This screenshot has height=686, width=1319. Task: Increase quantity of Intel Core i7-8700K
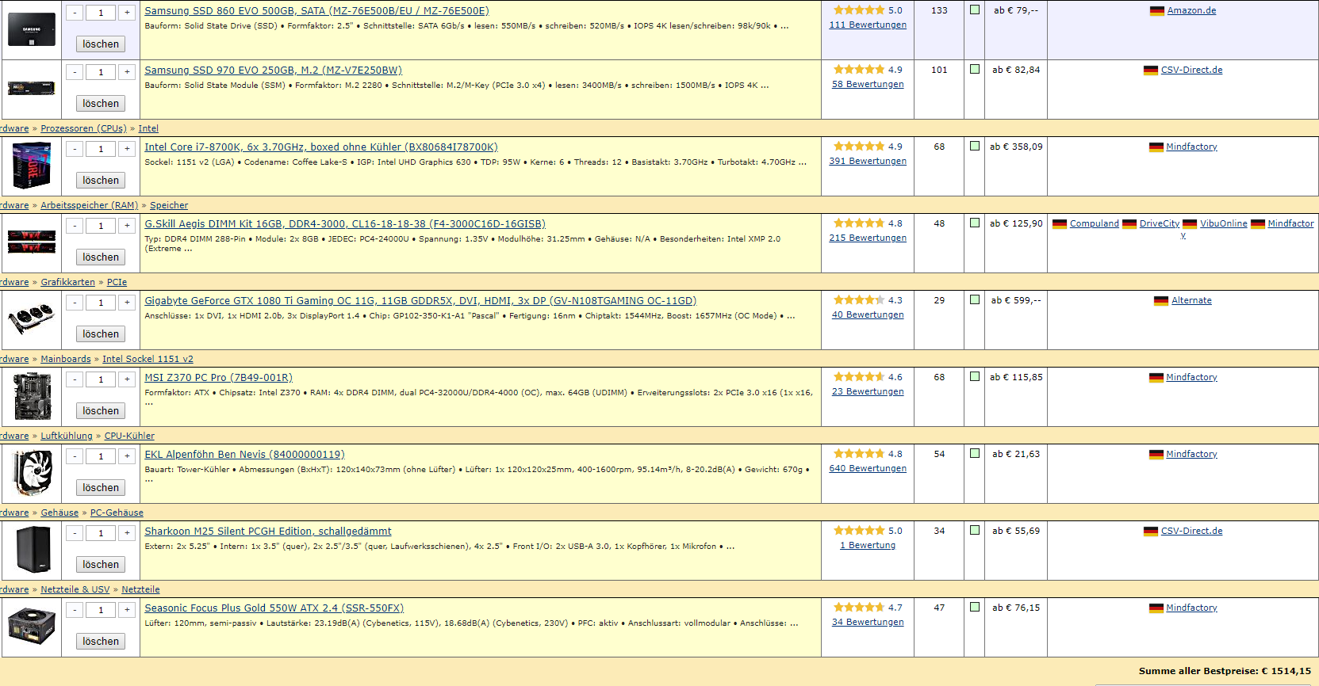pos(127,149)
